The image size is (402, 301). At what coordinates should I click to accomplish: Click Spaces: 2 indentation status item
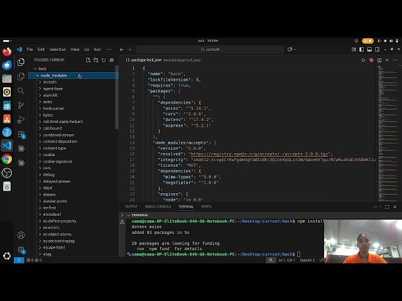point(307,260)
